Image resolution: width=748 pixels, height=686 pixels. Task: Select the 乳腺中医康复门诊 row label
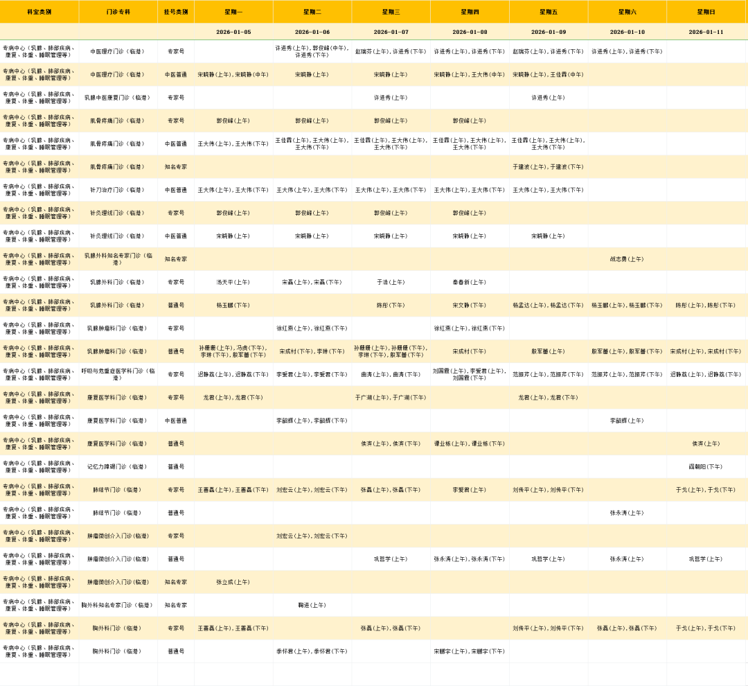coord(118,98)
